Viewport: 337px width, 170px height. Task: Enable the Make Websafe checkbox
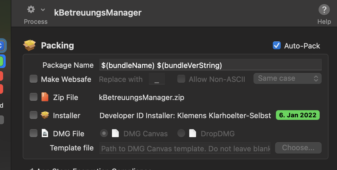click(x=34, y=79)
